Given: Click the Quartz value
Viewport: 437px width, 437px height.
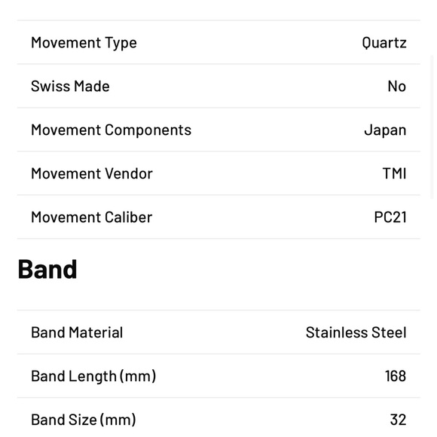Looking at the screenshot, I should click(384, 43).
